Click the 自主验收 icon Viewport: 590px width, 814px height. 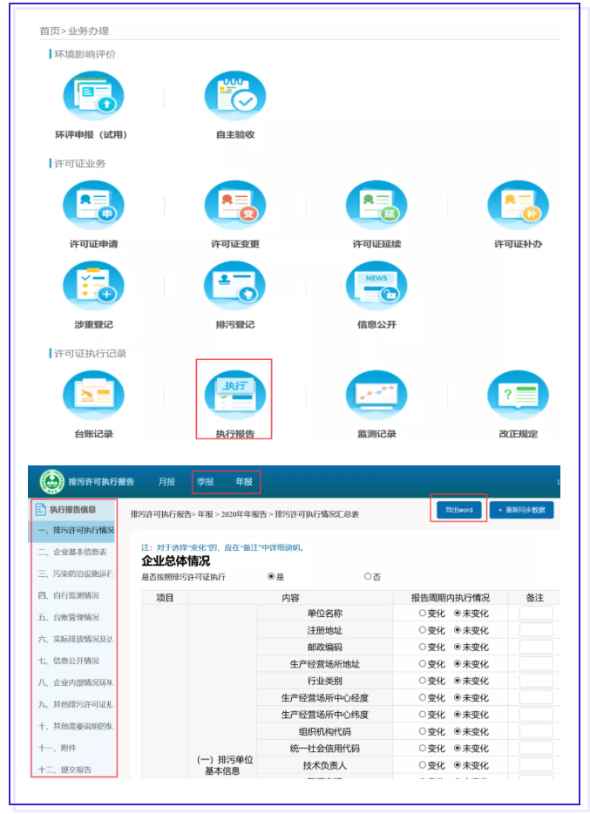coord(234,97)
